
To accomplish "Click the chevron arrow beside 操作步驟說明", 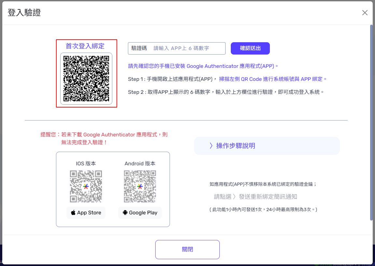I will (211, 146).
